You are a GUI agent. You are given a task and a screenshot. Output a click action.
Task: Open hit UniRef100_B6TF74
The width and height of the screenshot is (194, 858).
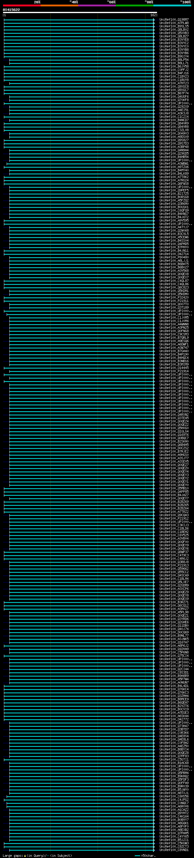174,93
